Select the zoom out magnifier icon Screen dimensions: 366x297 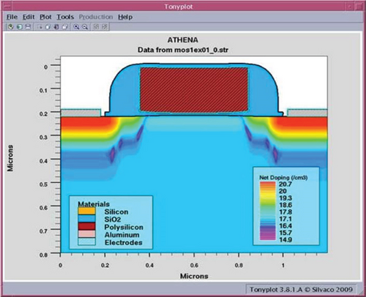click(85, 27)
